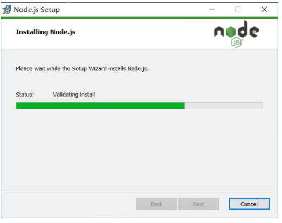Screen dimensions: 282x223
Task: Click the disabled Back button
Action: [156, 204]
